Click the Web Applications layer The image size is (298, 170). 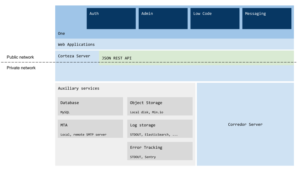coord(174,44)
